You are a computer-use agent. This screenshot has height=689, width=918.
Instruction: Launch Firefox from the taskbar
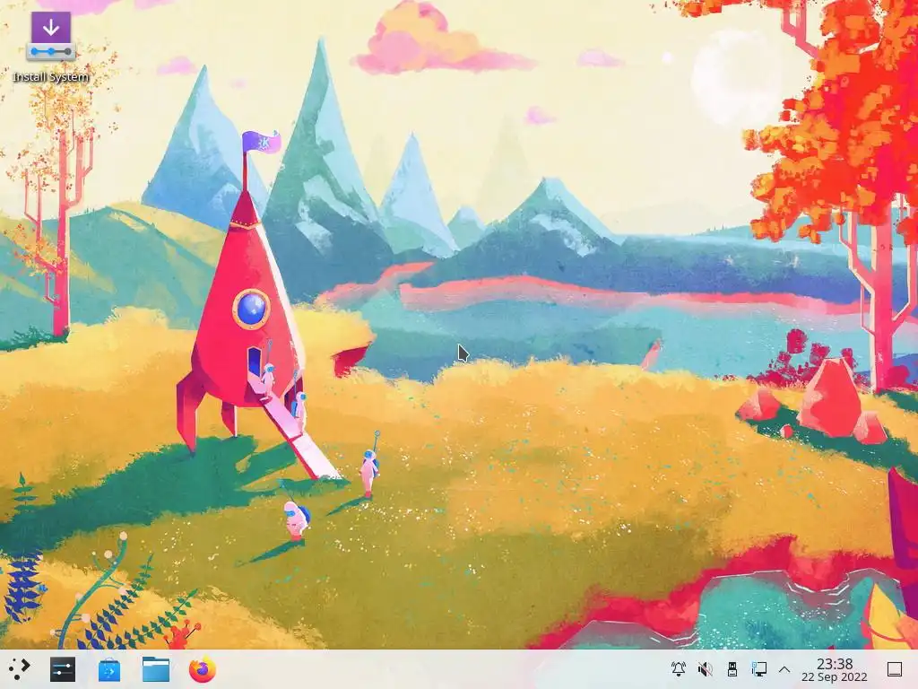(x=202, y=669)
